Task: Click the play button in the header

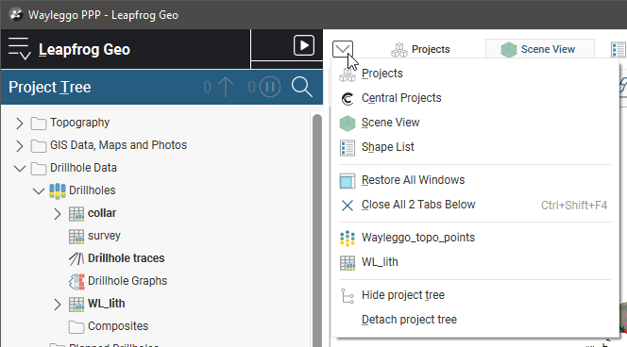Action: [303, 45]
